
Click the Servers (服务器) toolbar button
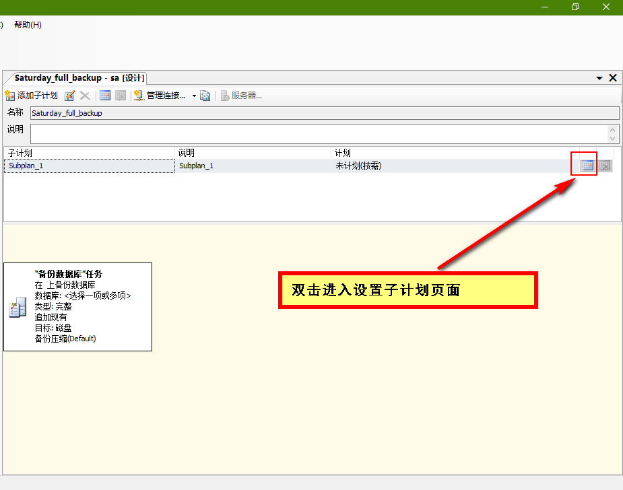(x=241, y=96)
